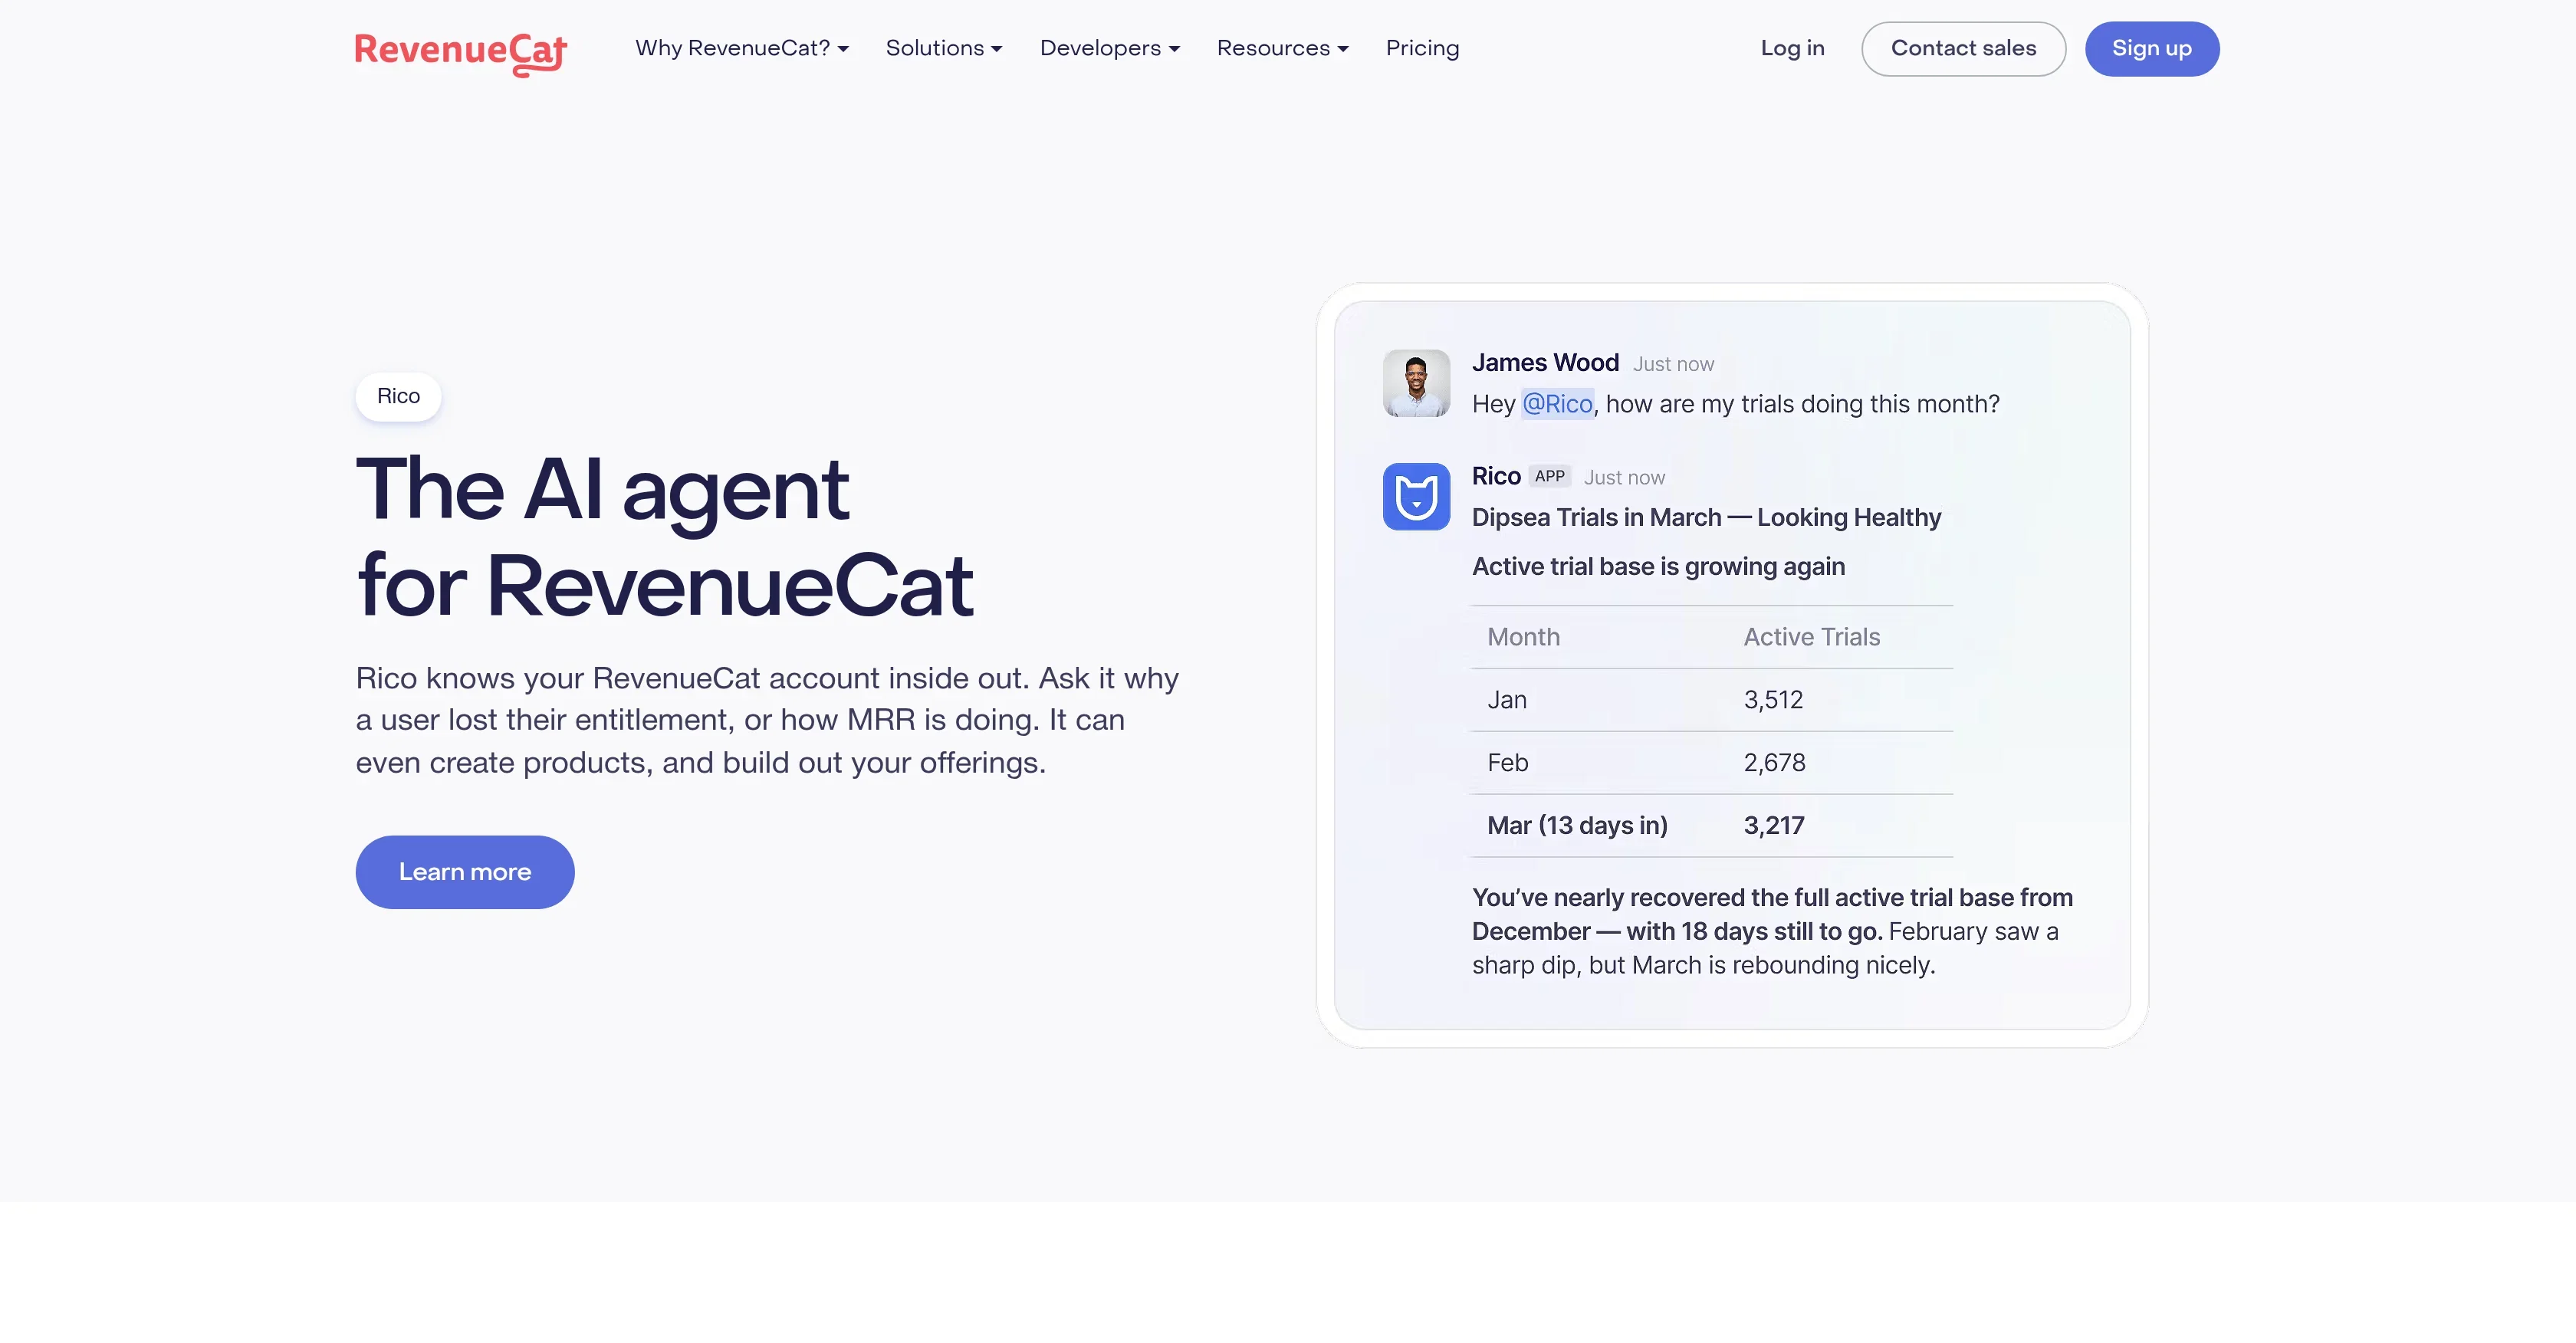Click the Just now timestamp beside James Wood
2576x1343 pixels.
pos(1673,365)
